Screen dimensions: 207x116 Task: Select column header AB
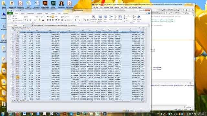pyautogui.click(x=50, y=30)
